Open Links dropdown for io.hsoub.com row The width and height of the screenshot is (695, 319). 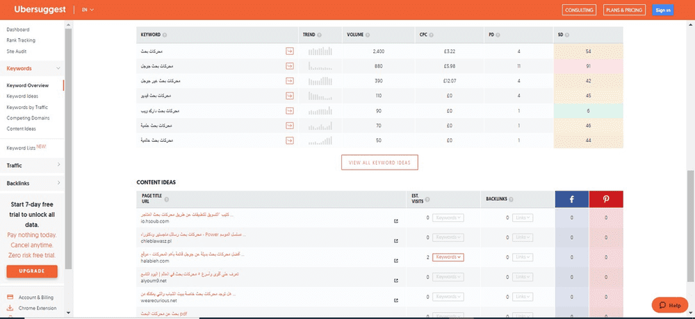523,218
